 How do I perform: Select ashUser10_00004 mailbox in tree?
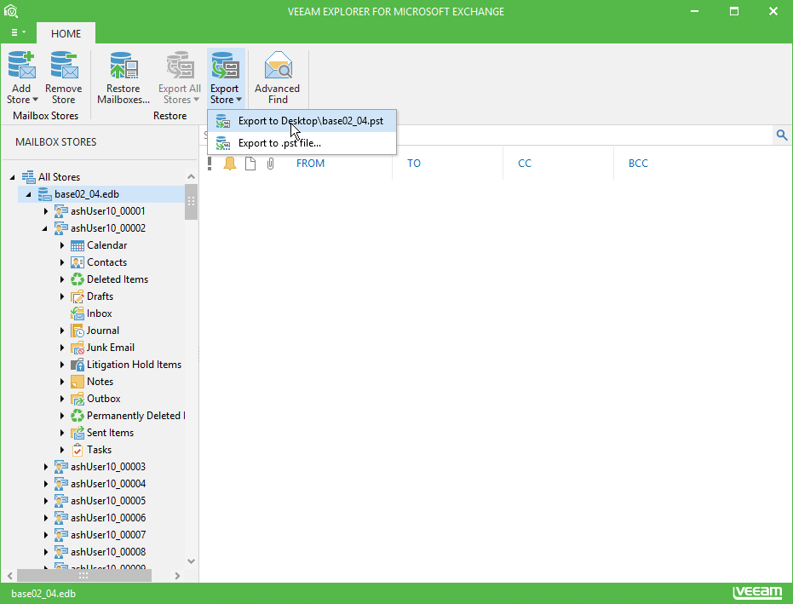coord(108,484)
